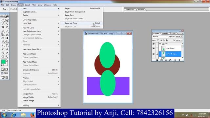
Task: Click Jump to ImageReady icon
Action: [5, 77]
